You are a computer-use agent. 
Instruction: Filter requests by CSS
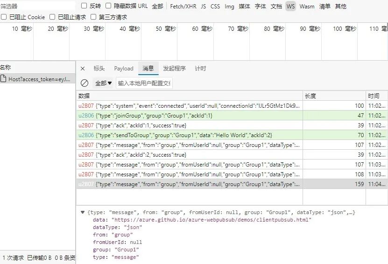click(215, 6)
